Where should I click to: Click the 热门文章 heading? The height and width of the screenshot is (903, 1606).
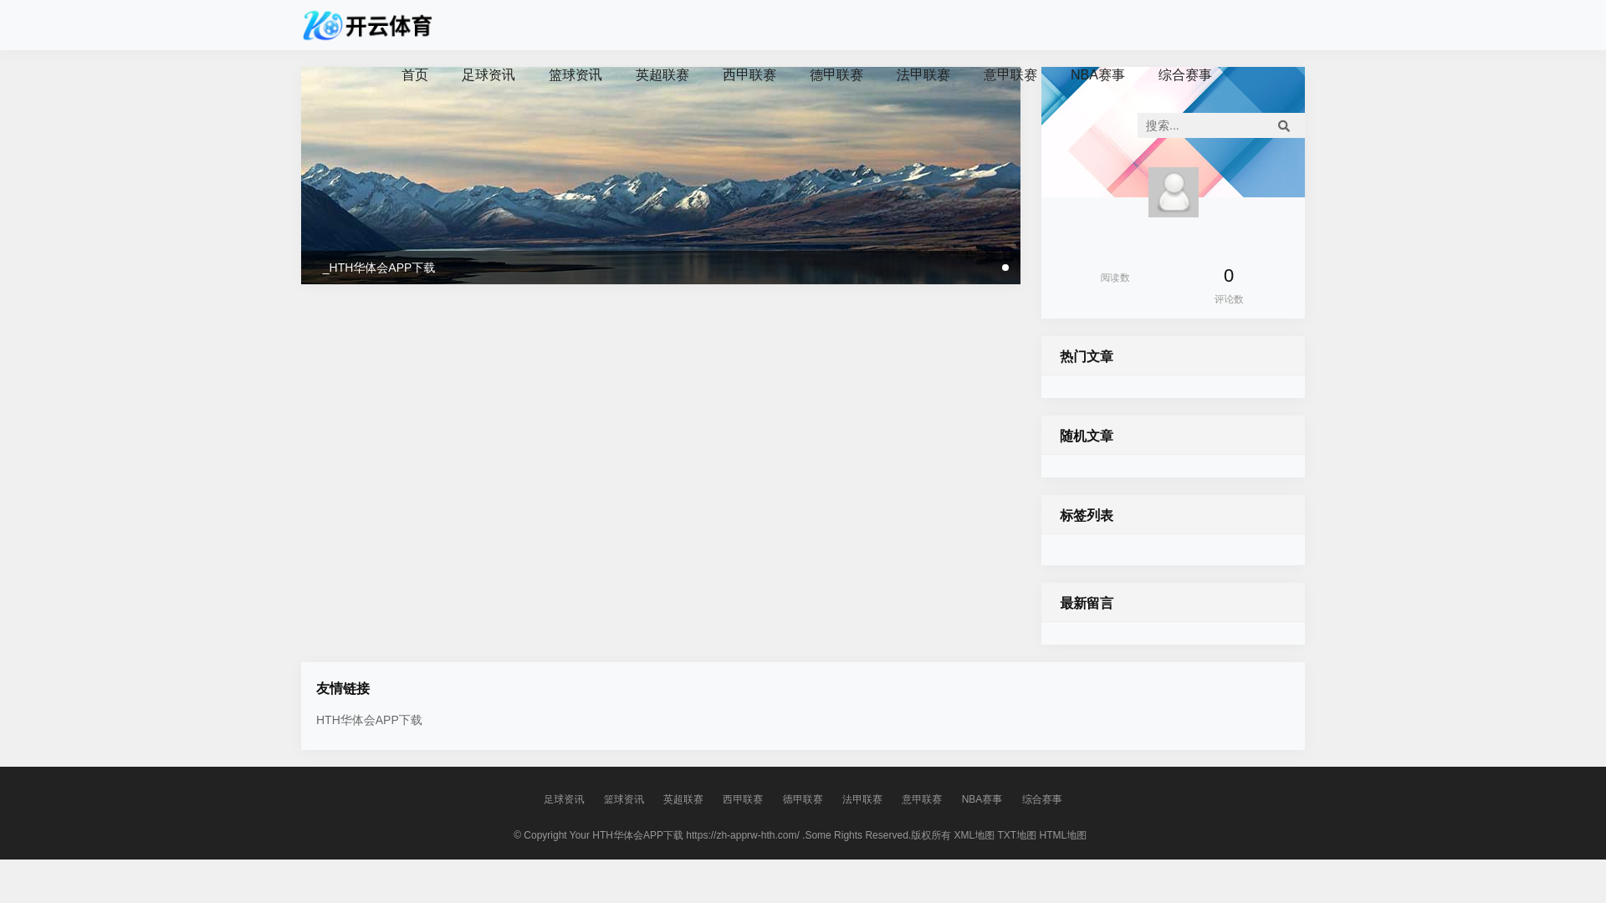(x=1087, y=357)
